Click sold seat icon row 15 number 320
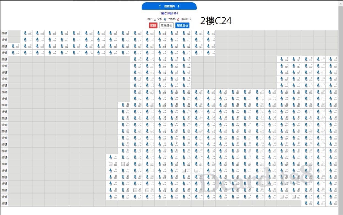The width and height of the screenshot is (343, 215). (x=209, y=125)
